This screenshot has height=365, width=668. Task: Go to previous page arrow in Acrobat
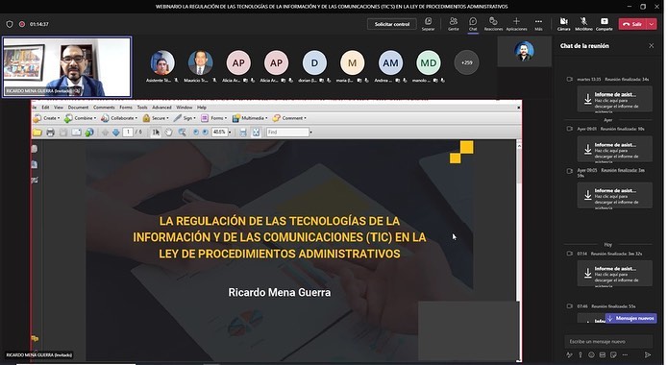pos(105,133)
